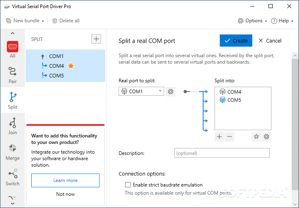Open the Options menu
Image resolution: width=299 pixels, height=208 pixels.
click(x=252, y=21)
